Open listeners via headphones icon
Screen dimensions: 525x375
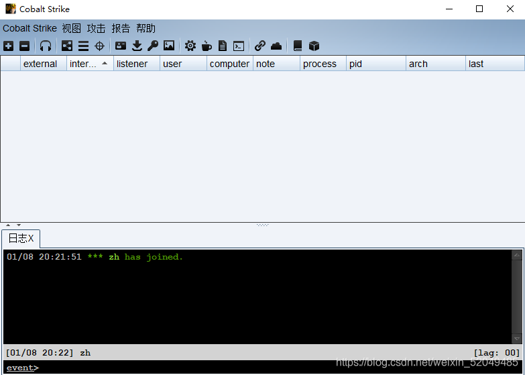click(x=46, y=46)
